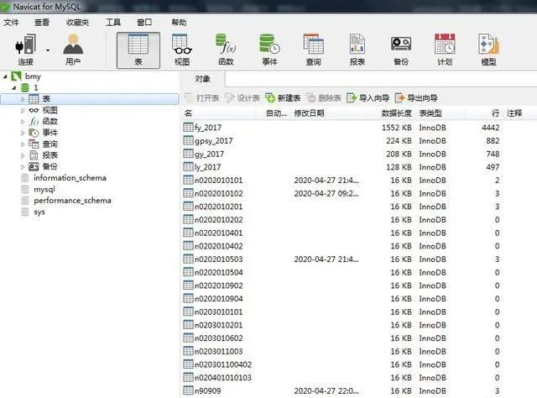Click the 设计表 button
The width and height of the screenshot is (537, 398).
[x=242, y=98]
